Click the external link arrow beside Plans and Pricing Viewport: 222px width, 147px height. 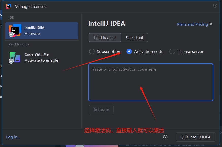point(211,24)
